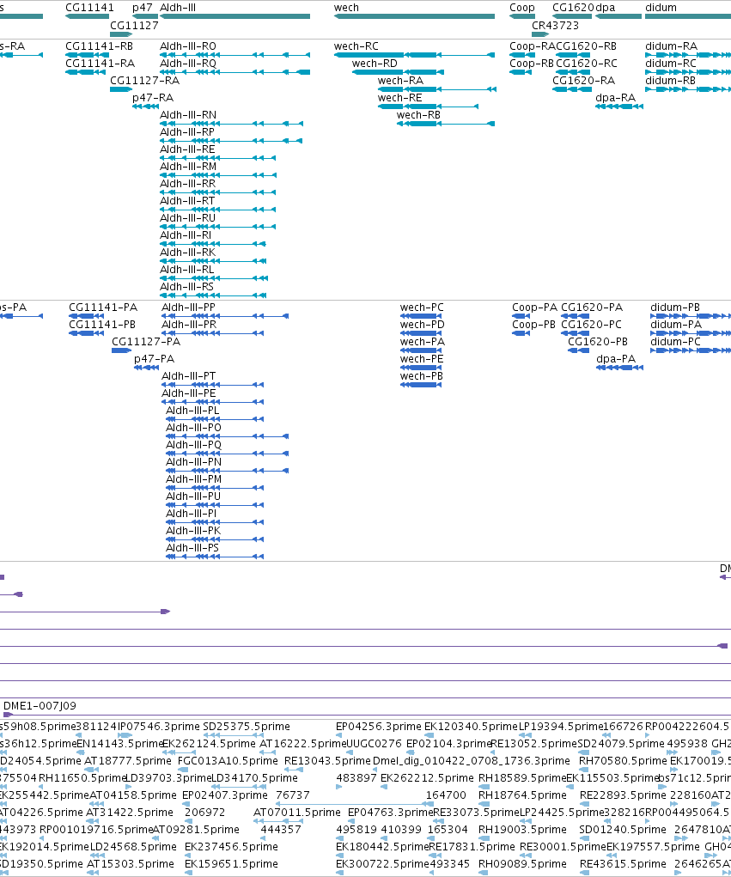
Task: Click the Aldh-III-RM label
Action: pyautogui.click(x=188, y=167)
